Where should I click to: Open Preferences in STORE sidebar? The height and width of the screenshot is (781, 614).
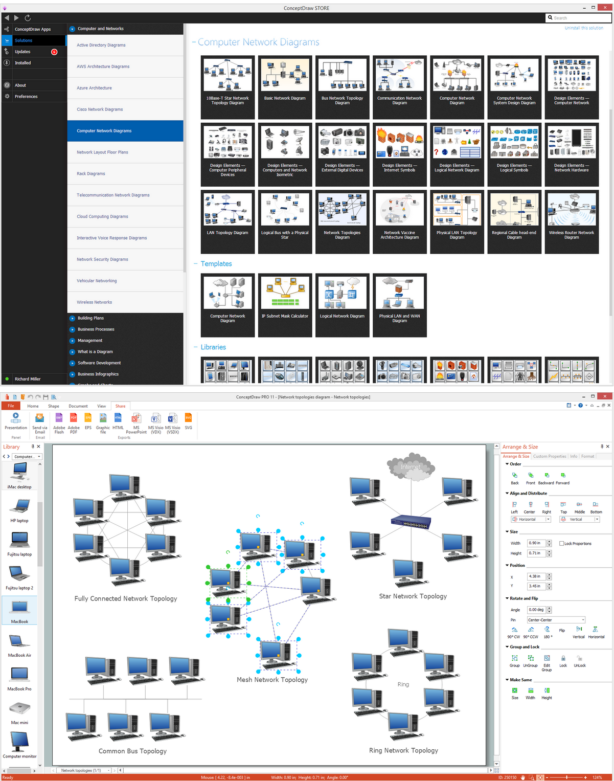tap(34, 97)
